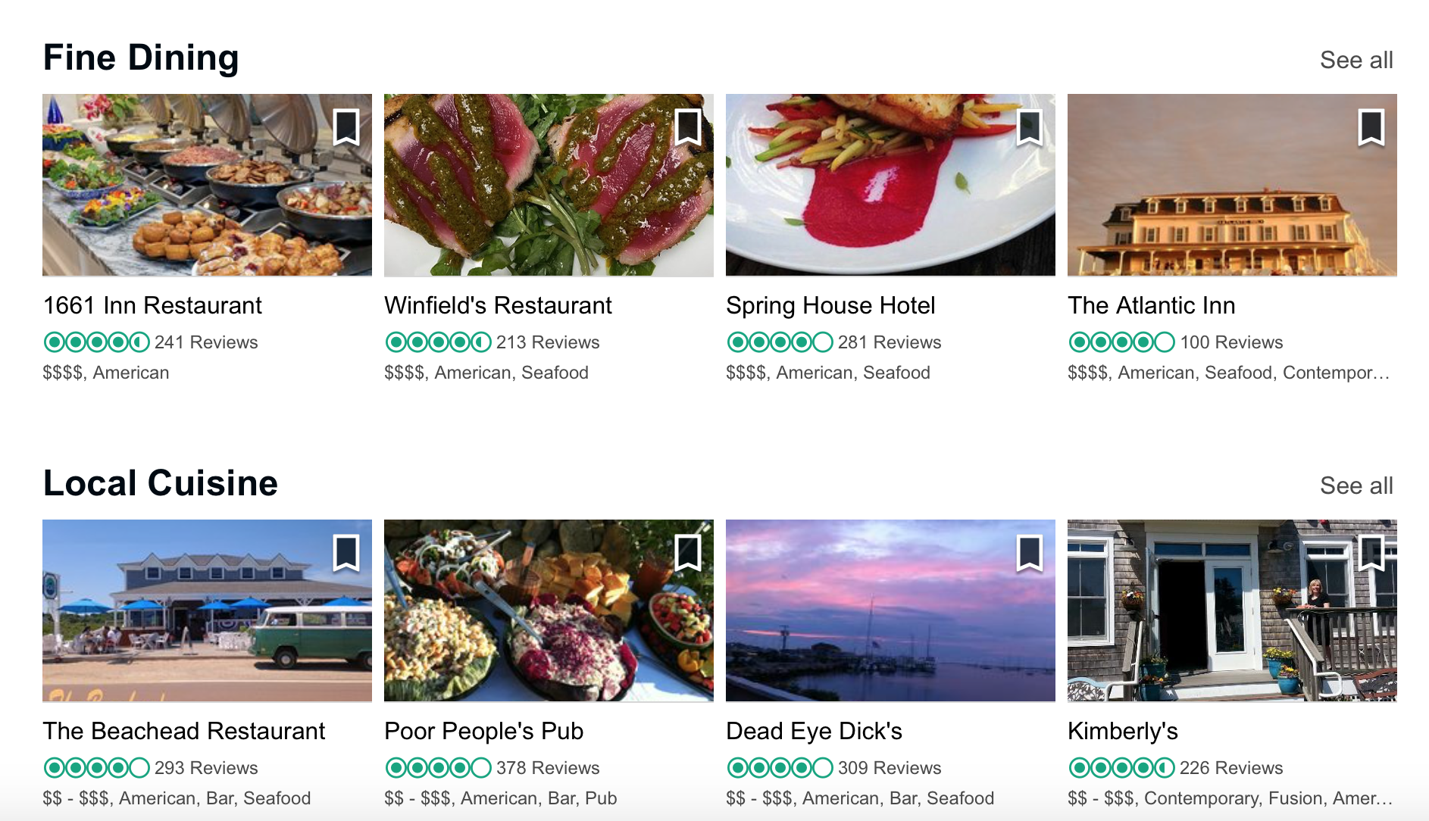Open Kimberly's 226 Reviews
This screenshot has width=1429, height=821.
pos(1230,768)
